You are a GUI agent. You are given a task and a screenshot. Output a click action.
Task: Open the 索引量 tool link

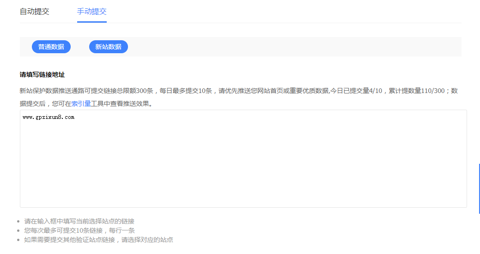pos(78,104)
